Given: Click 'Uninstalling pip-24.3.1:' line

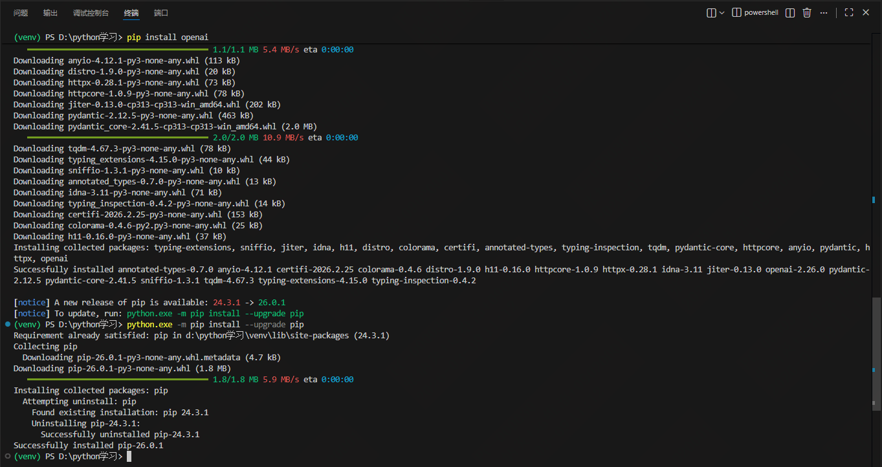Looking at the screenshot, I should pyautogui.click(x=86, y=424).
